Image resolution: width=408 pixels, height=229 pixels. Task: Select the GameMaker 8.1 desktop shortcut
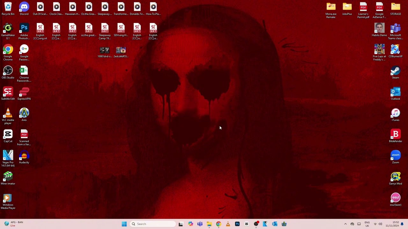click(8, 31)
